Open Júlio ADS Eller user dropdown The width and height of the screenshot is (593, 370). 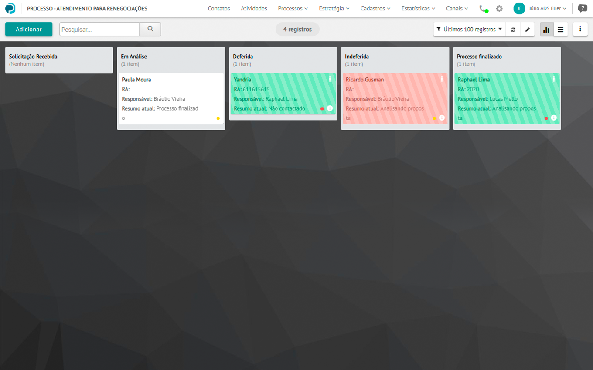(x=547, y=9)
